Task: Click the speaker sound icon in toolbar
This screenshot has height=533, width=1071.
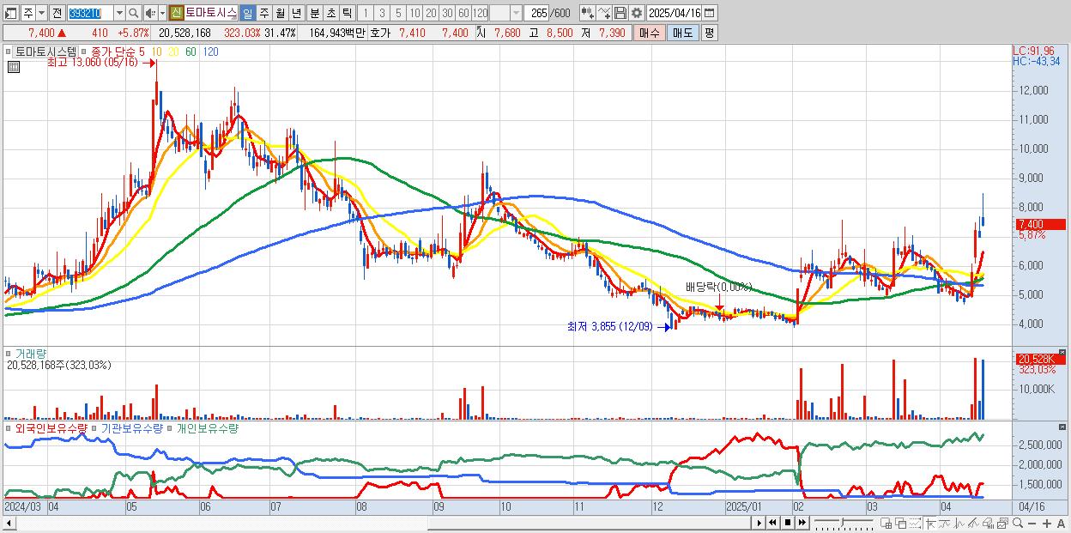Action: tap(150, 13)
